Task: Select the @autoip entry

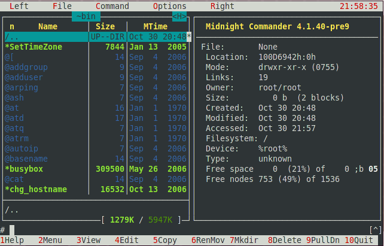Action: (97, 148)
